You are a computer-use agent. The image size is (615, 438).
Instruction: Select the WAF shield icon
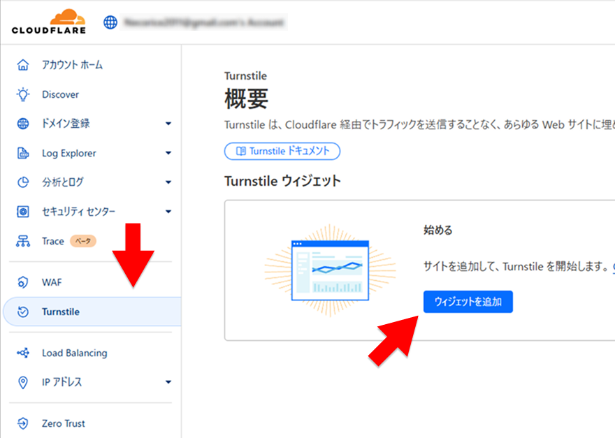click(x=22, y=282)
